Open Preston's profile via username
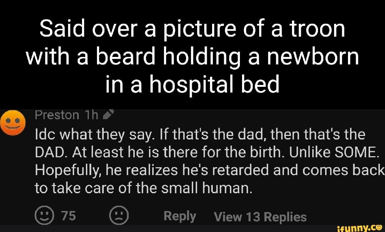 click(57, 115)
